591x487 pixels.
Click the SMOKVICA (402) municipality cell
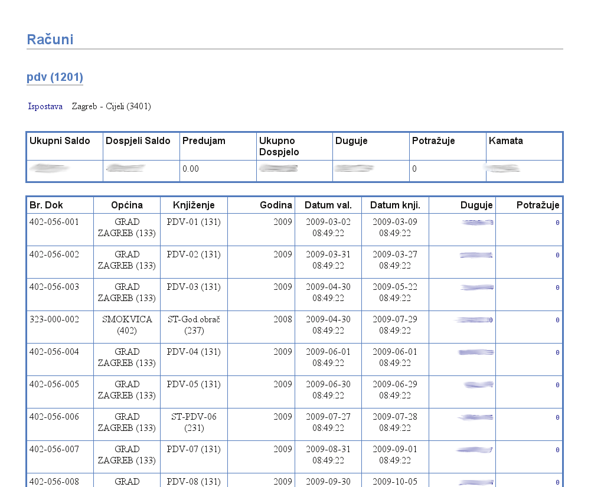click(127, 325)
